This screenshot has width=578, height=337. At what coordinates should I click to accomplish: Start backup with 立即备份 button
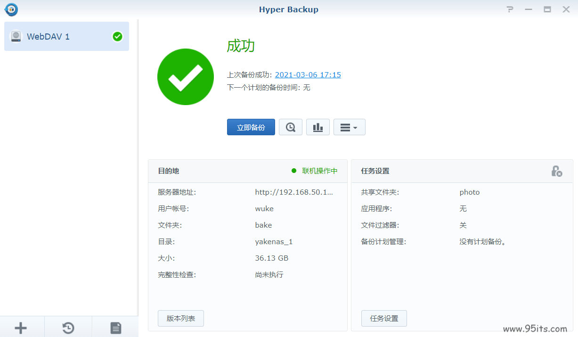(251, 127)
